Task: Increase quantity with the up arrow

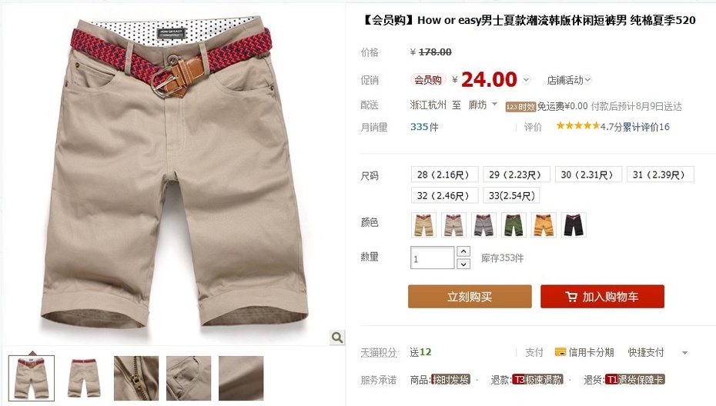Action: click(x=463, y=251)
